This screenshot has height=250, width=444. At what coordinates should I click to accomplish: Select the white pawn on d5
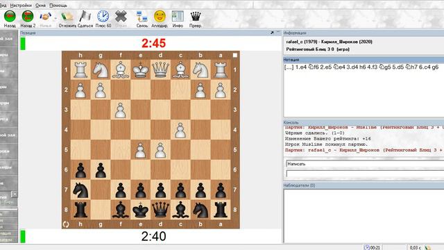[x=160, y=150]
